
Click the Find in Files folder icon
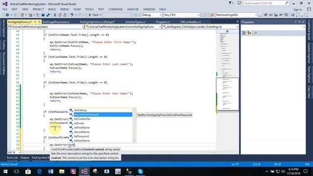tap(212, 15)
